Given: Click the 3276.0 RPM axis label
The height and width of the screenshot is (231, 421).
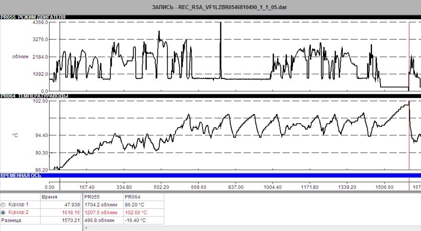Looking at the screenshot, I should pos(40,40).
